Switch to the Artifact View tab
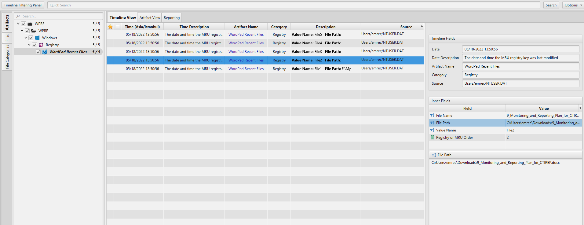 (150, 18)
